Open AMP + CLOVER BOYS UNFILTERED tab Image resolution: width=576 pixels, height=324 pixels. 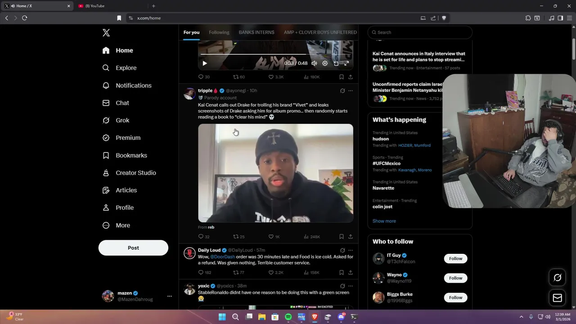[320, 32]
